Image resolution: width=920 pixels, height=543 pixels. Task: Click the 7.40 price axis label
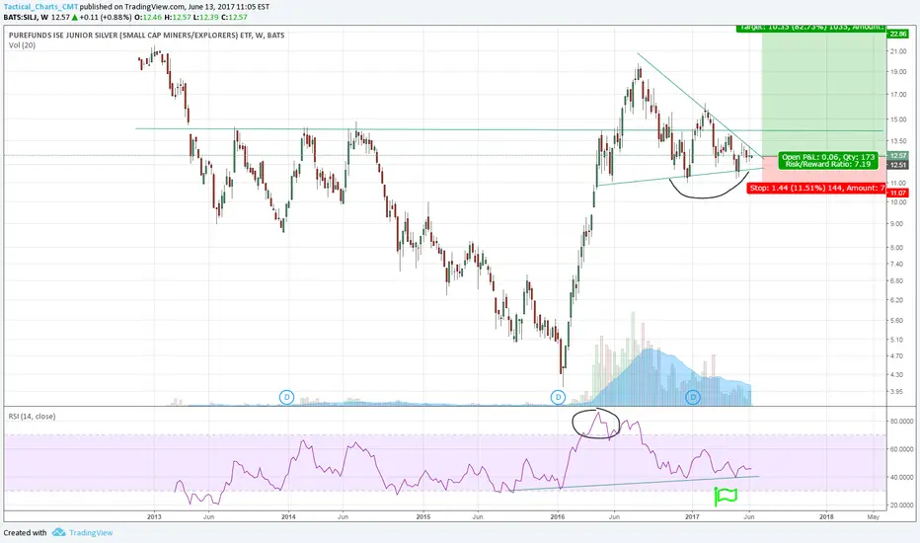click(x=897, y=265)
